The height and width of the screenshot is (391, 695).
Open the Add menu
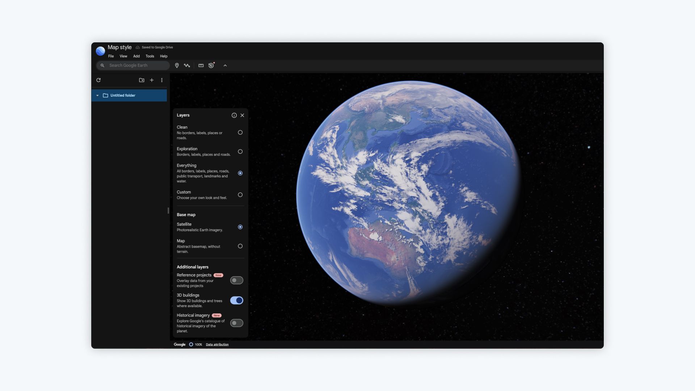(x=136, y=56)
